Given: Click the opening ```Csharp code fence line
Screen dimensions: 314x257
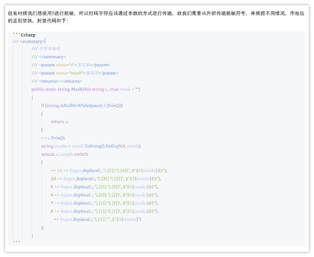Looking at the screenshot, I should pyautogui.click(x=24, y=35).
